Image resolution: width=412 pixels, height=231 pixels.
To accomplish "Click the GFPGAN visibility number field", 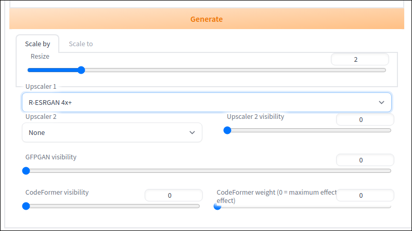I will [365, 160].
